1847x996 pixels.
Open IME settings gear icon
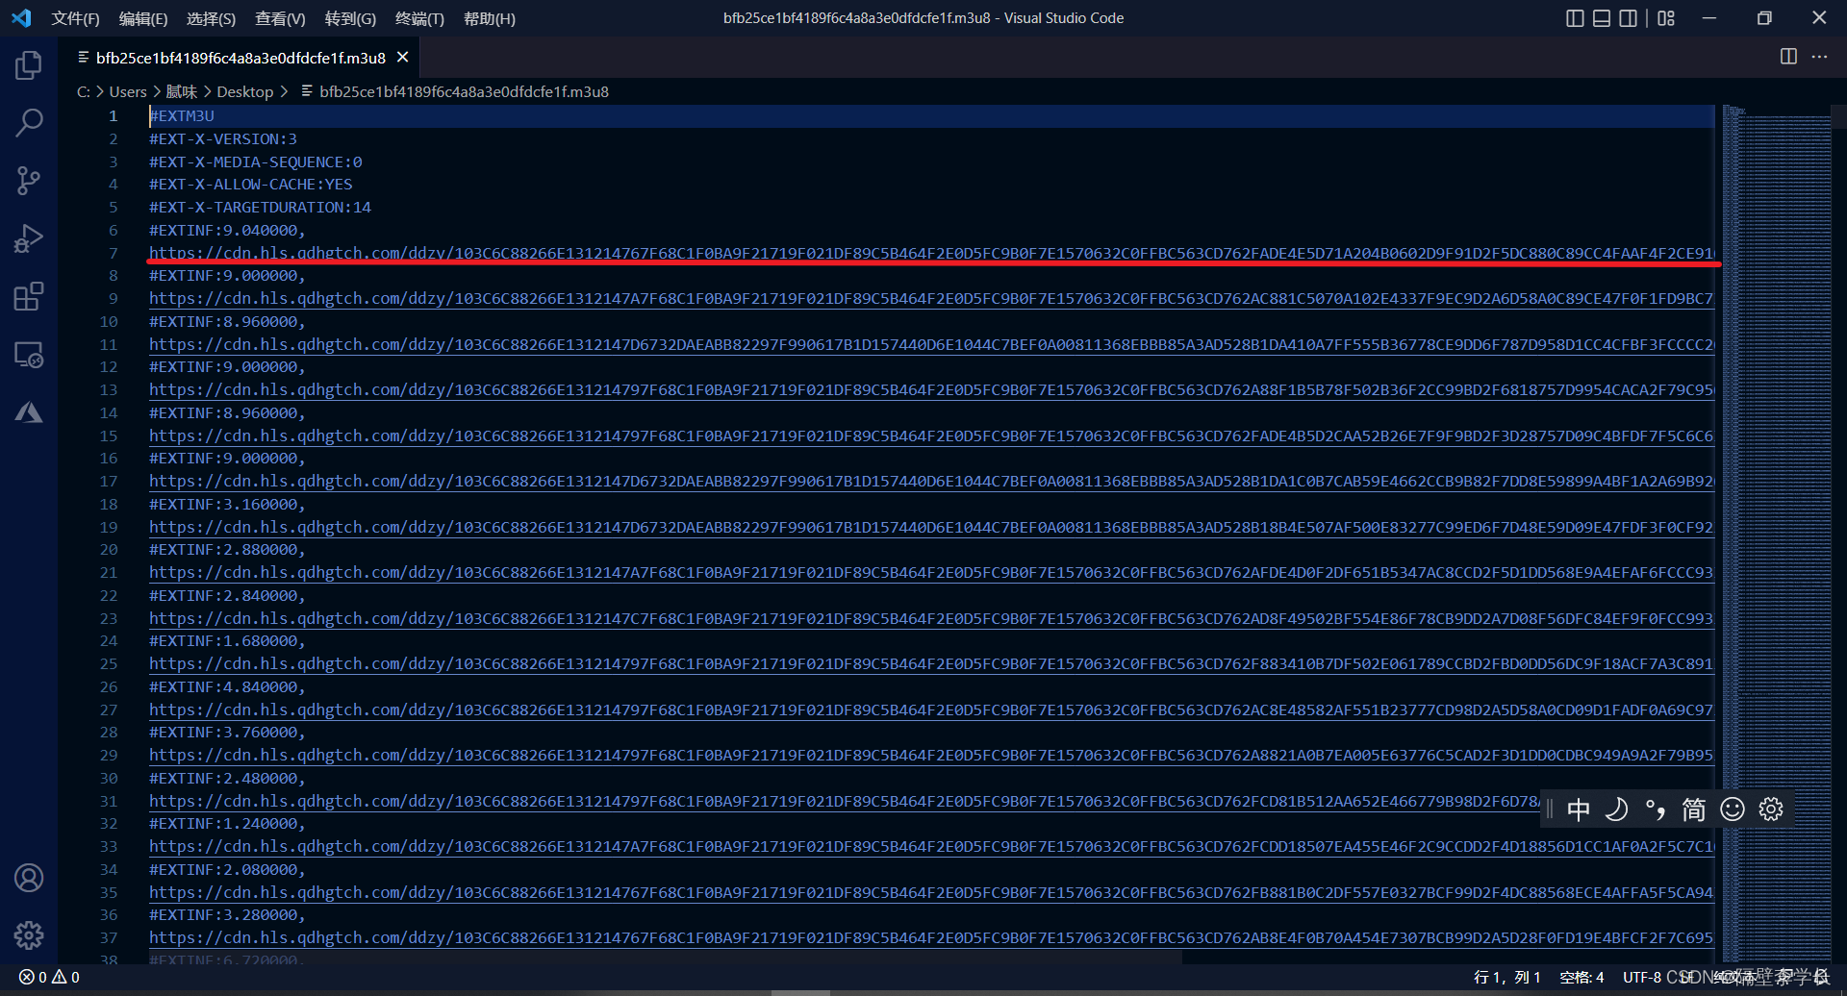[1771, 809]
